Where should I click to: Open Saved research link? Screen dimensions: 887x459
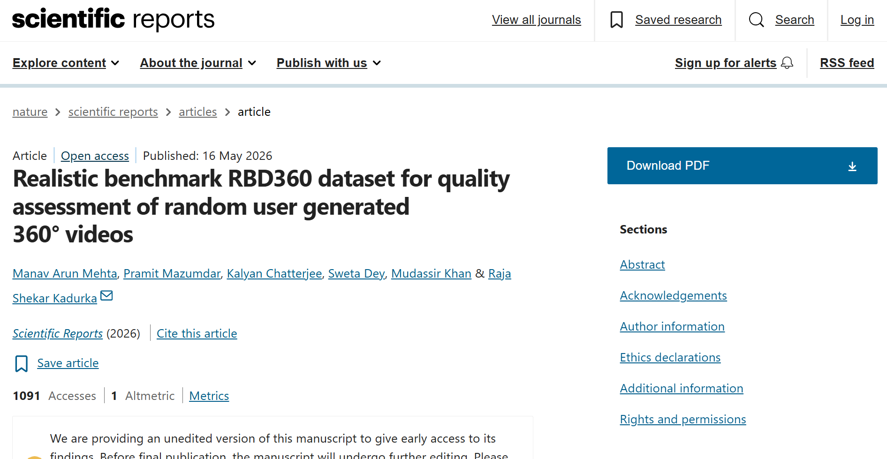click(678, 20)
